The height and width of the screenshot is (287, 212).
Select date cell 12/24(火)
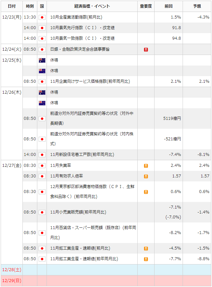(12, 49)
